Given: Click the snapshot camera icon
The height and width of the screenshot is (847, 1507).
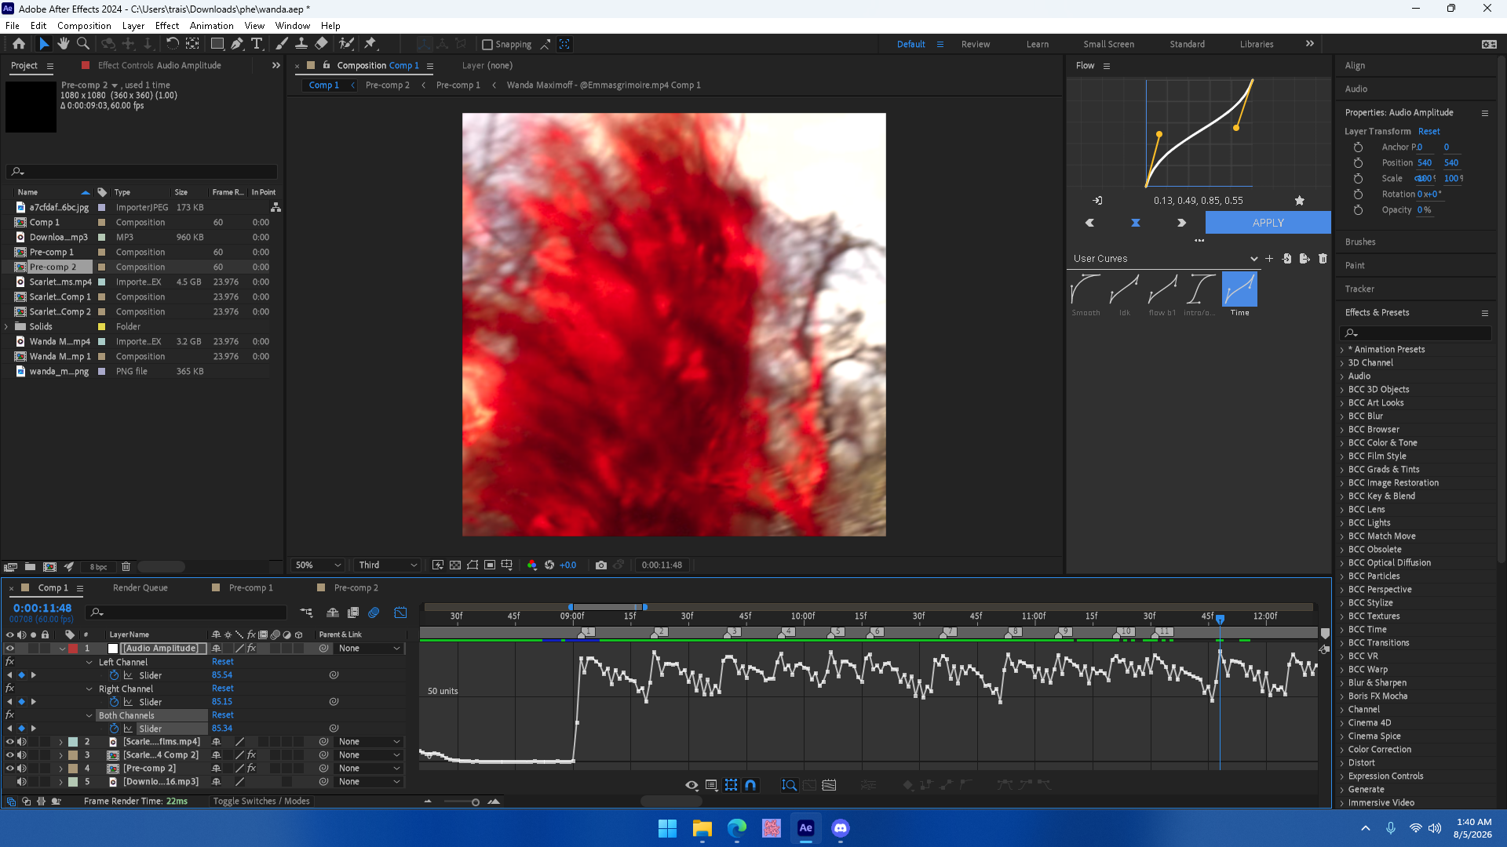Looking at the screenshot, I should tap(601, 565).
